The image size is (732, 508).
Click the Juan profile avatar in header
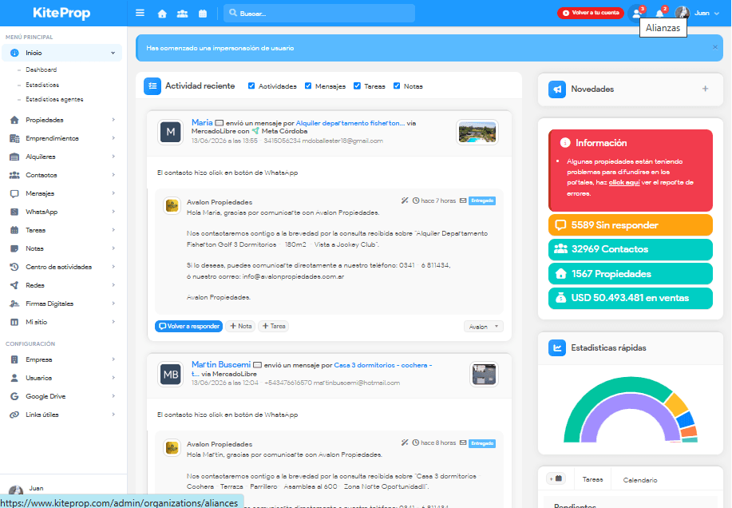682,13
